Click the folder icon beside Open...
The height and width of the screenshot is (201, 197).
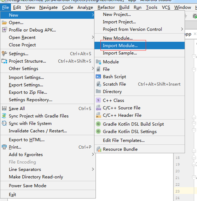click(x=4, y=22)
